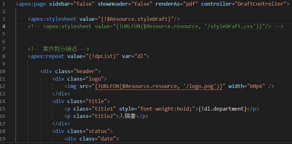Click the "DraftController" controller value
Screen dimensions: 292x144
[x=262, y=4]
